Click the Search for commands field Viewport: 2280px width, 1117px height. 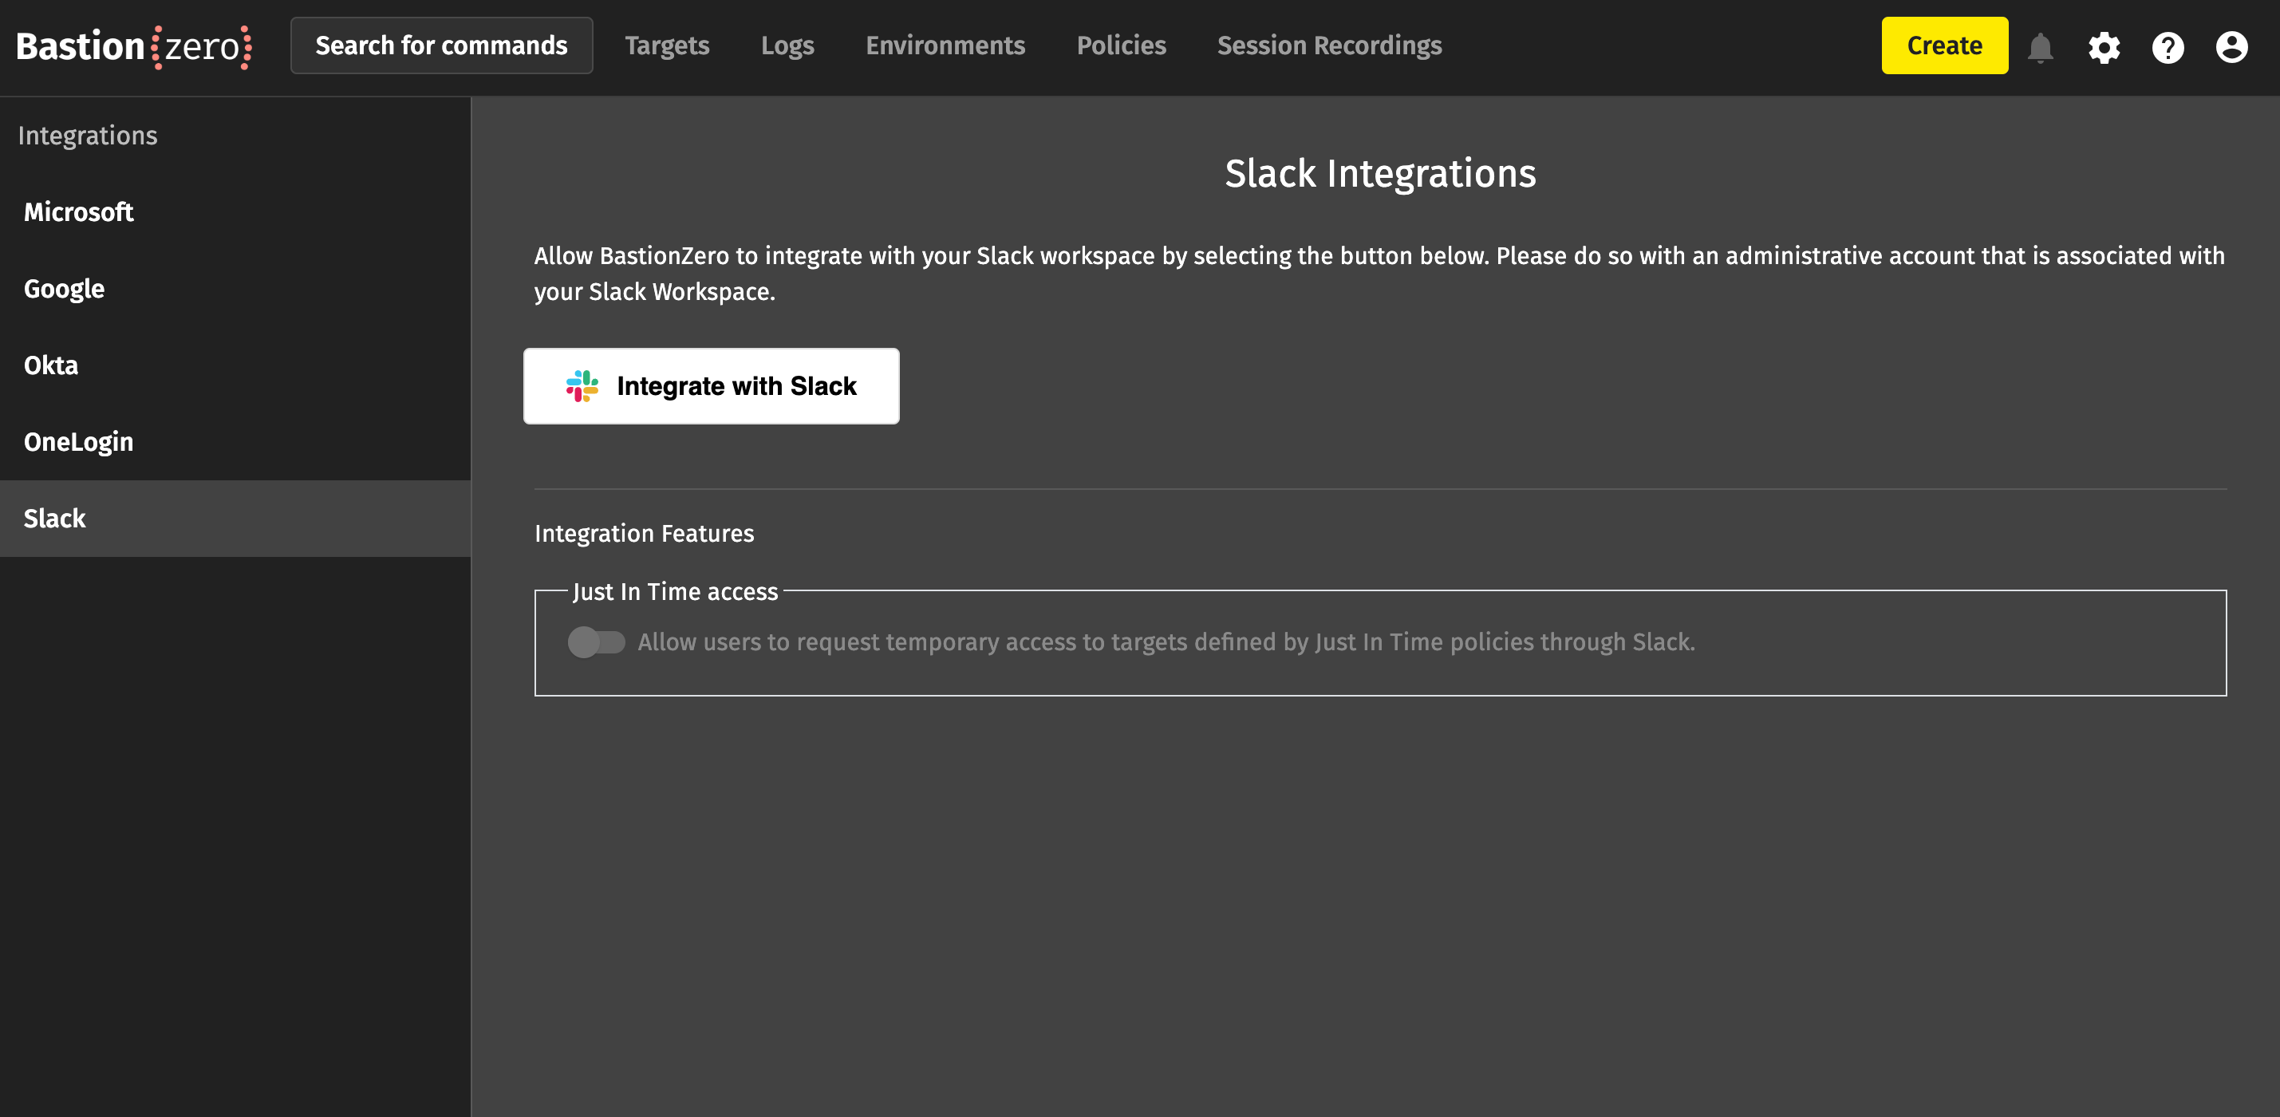pos(441,46)
